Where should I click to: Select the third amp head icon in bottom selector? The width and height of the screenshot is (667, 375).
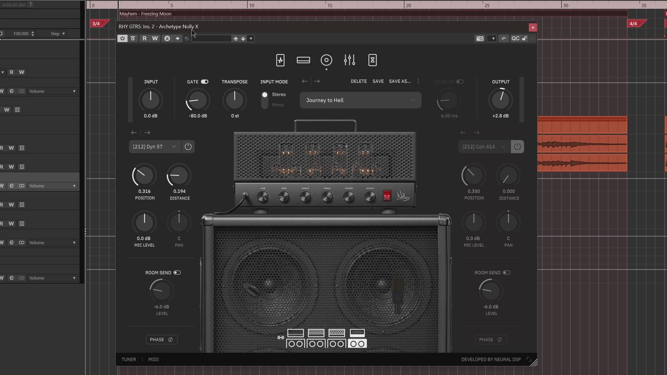click(337, 333)
